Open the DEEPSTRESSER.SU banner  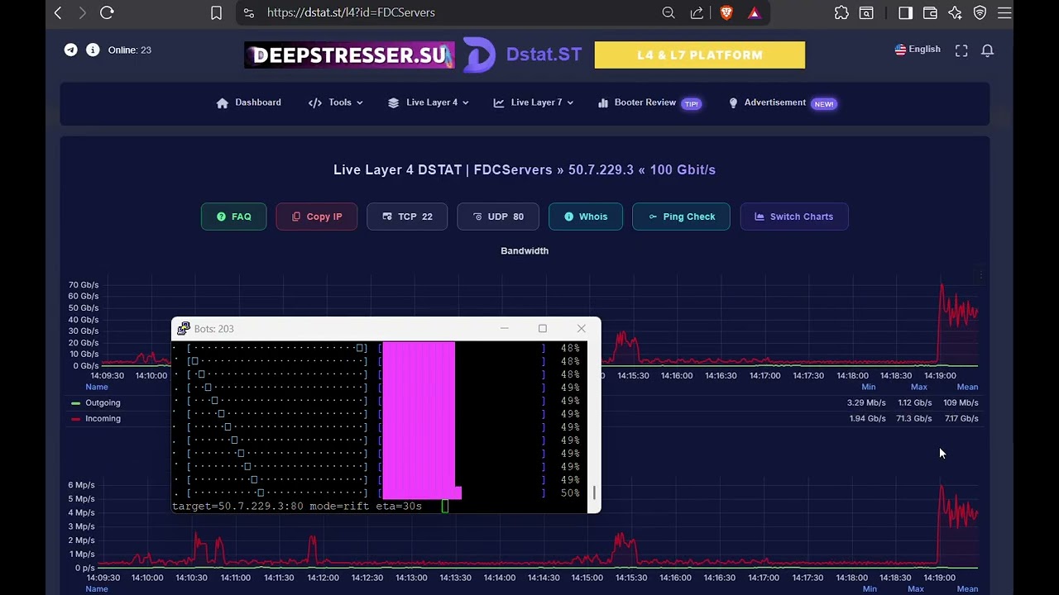pos(349,55)
